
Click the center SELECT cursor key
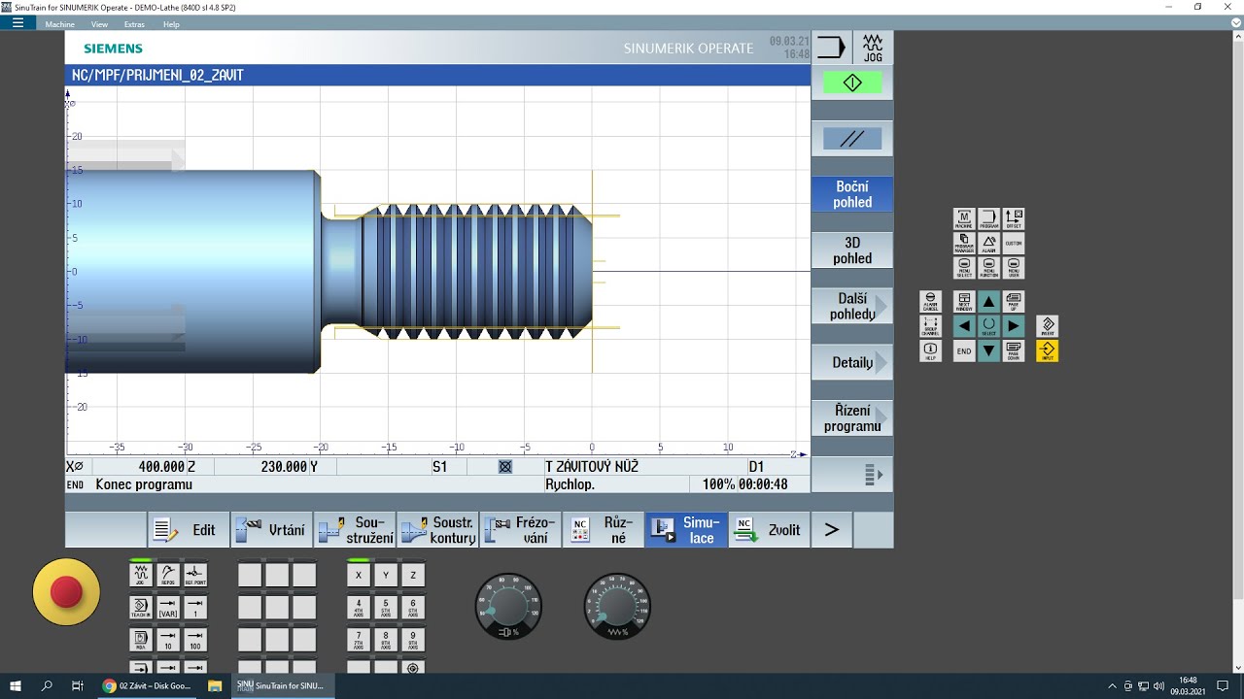click(988, 326)
